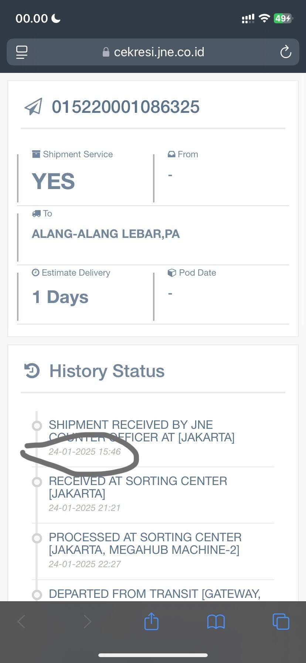306x663 pixels.
Task: Open the Safari tab switcher
Action: click(280, 621)
